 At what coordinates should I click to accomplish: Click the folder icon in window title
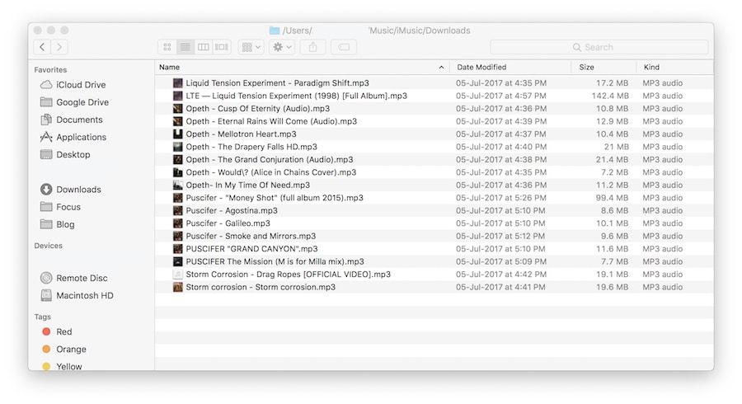275,31
